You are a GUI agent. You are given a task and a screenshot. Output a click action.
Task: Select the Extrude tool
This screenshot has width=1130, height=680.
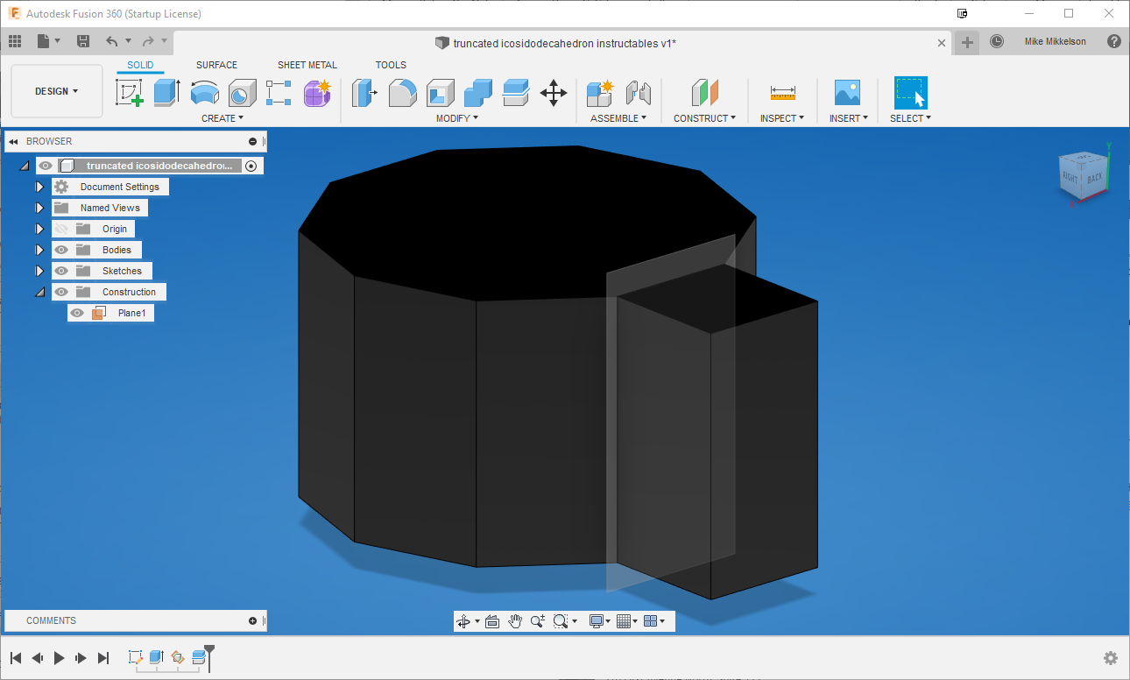pos(166,93)
